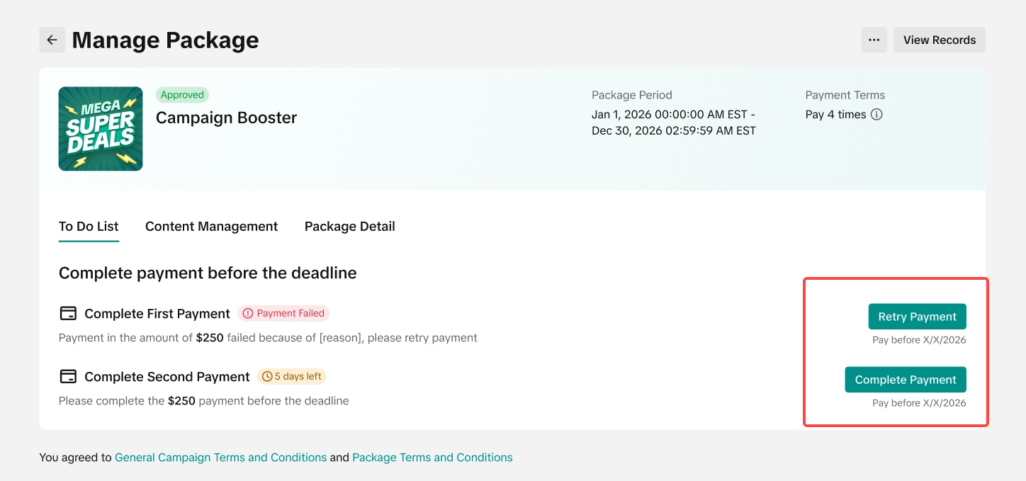This screenshot has width=1026, height=481.
Task: Click the info icon beside Pay 4 times
Action: pos(876,115)
